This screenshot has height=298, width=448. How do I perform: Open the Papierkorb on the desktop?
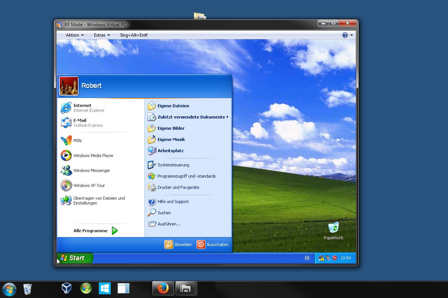333,228
